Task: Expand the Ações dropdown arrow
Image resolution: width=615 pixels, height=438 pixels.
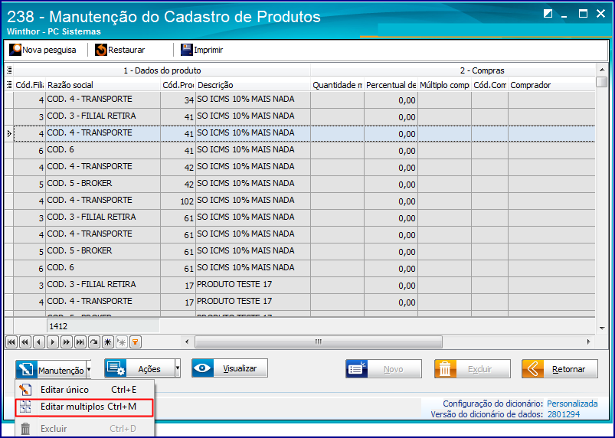Action: [178, 368]
